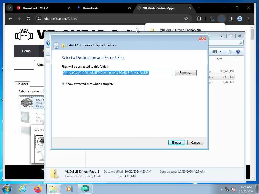Open the Chrome three-dot menu

pyautogui.click(x=249, y=19)
